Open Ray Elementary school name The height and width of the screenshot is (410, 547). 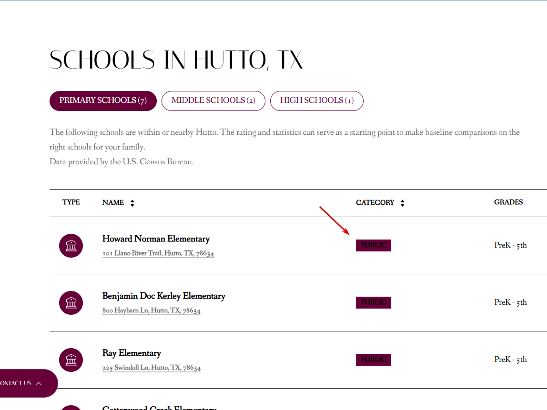pyautogui.click(x=132, y=353)
